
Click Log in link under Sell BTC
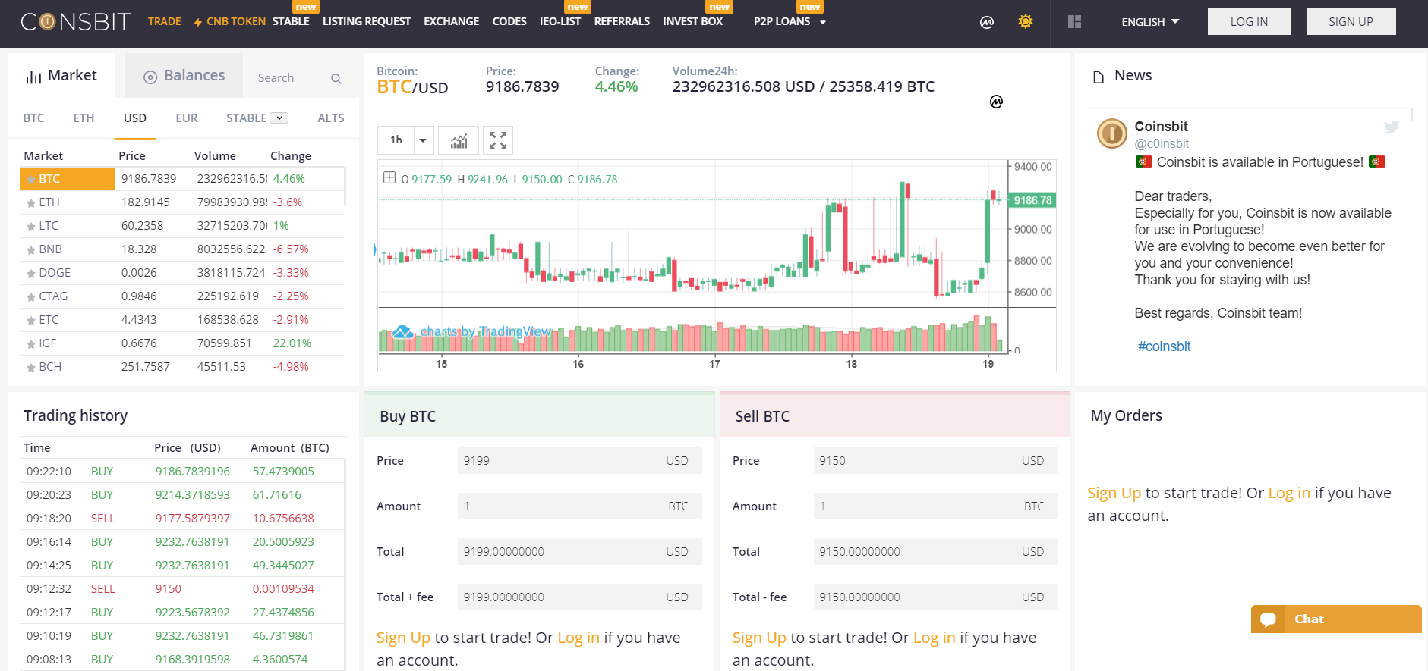pos(934,638)
